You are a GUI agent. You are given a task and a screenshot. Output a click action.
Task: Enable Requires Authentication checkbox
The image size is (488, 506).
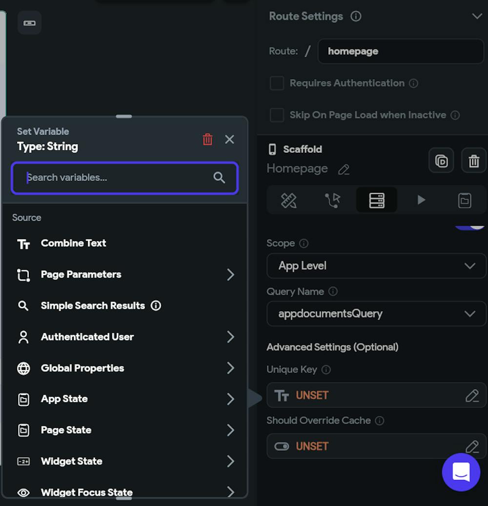coord(277,83)
